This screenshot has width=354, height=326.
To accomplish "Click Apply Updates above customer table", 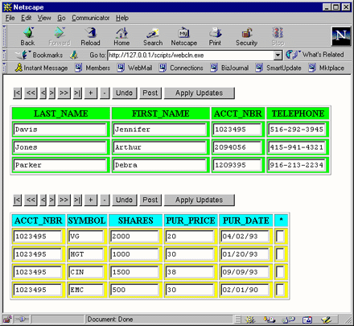I will tap(200, 93).
